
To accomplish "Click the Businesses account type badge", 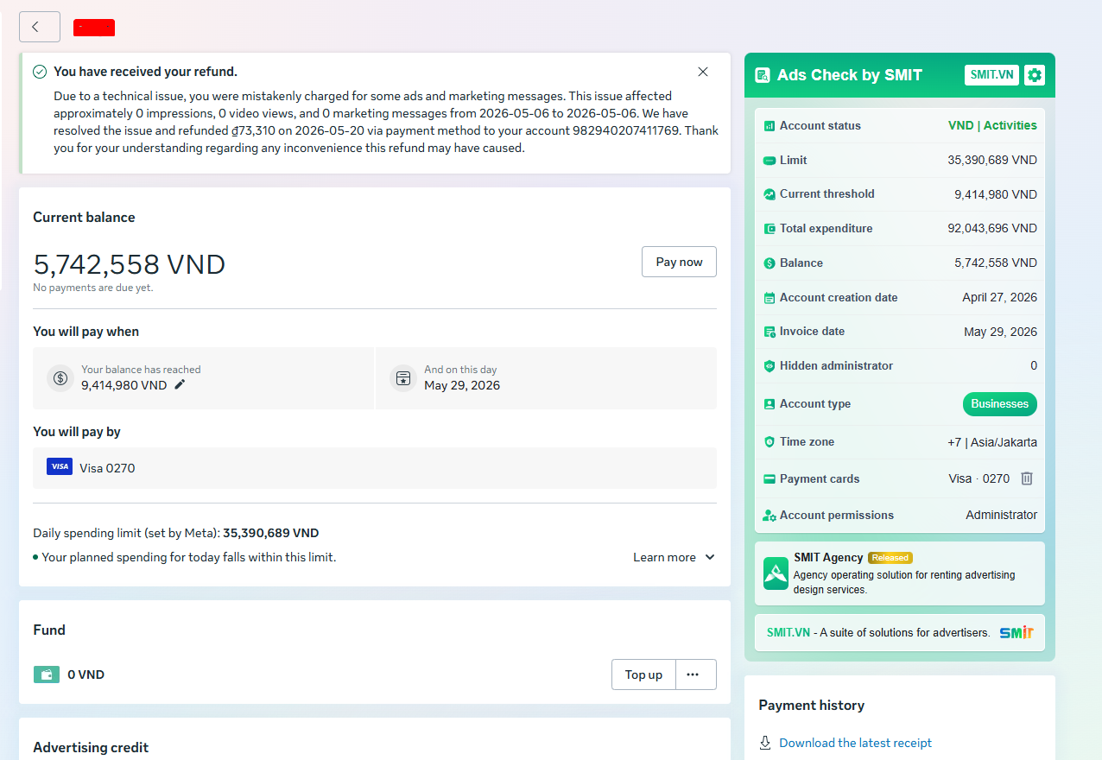I will (999, 404).
